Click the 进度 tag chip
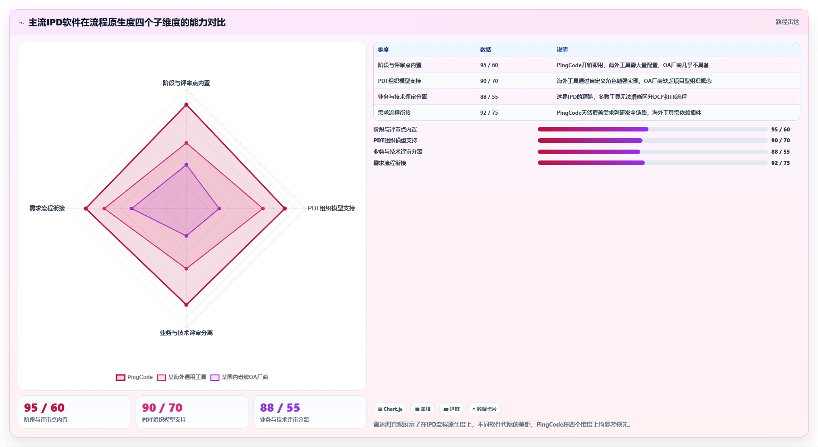818x447 pixels. tap(452, 409)
